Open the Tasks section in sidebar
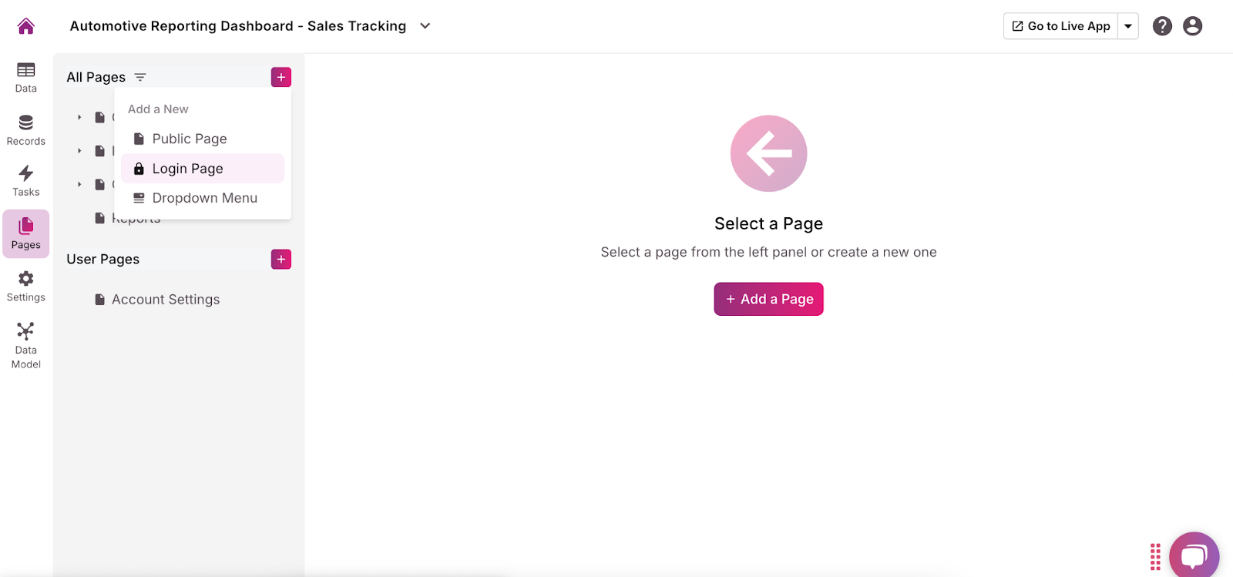This screenshot has height=577, width=1233. 25,181
